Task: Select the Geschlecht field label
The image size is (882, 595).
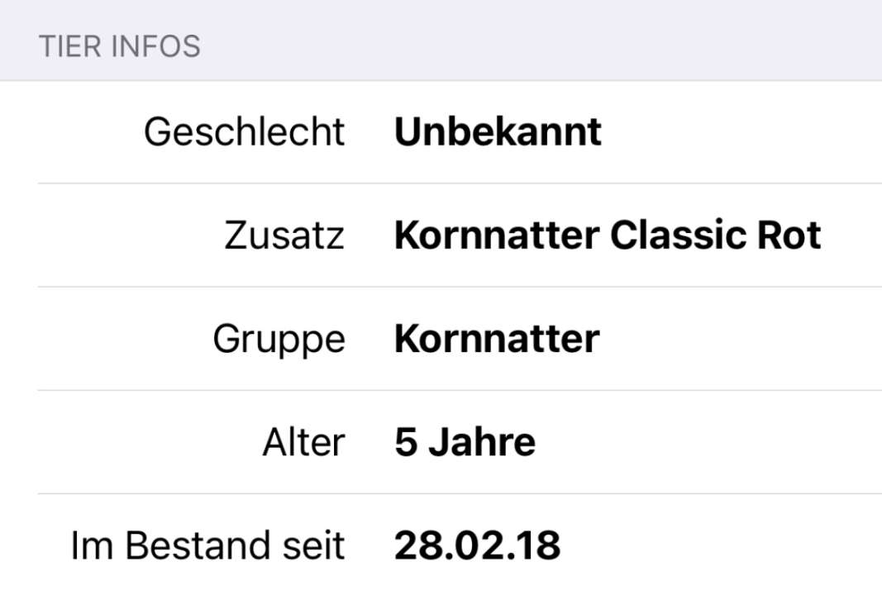Action: pyautogui.click(x=244, y=132)
